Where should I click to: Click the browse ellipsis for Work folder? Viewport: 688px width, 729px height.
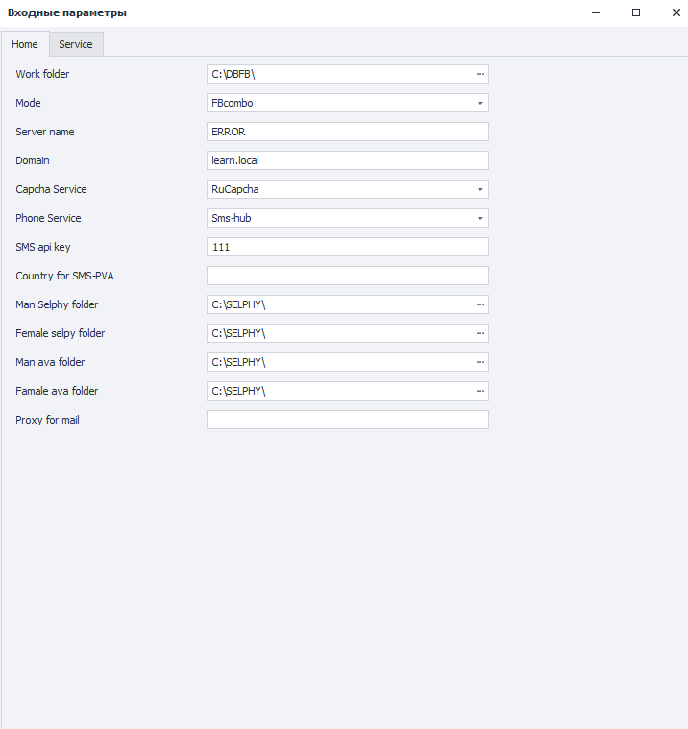[479, 74]
